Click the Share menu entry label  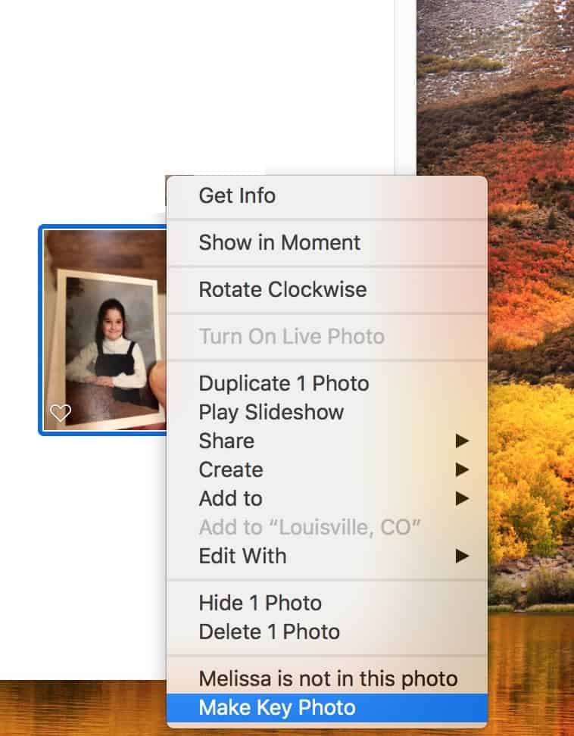coord(226,441)
